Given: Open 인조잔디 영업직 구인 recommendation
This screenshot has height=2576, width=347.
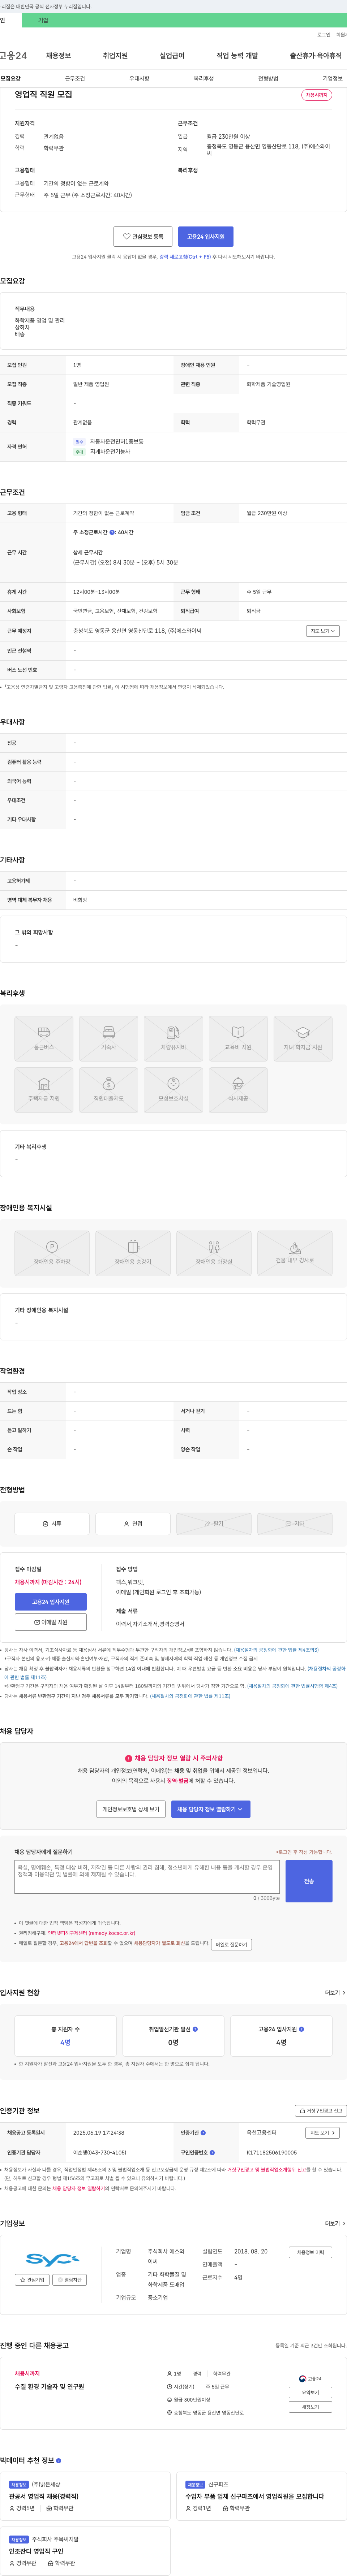Looking at the screenshot, I should pos(36,2551).
